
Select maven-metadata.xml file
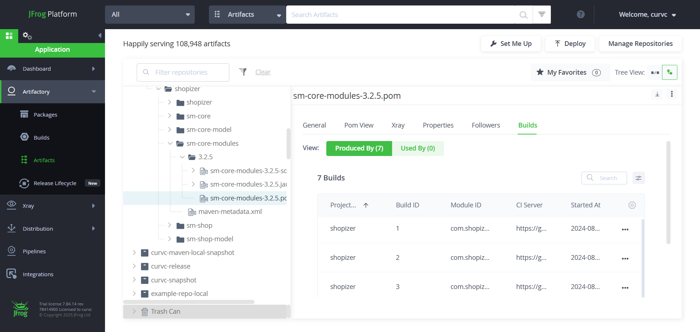coord(230,212)
